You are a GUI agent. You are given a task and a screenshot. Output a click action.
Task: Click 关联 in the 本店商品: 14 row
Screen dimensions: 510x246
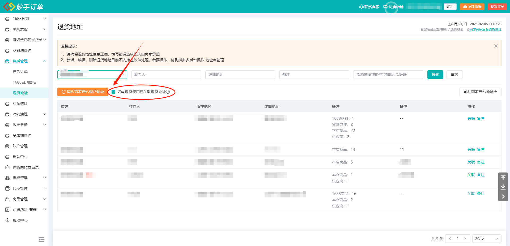pyautogui.click(x=471, y=149)
